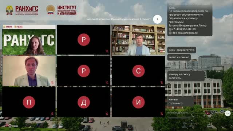Select the participant avatar 'П'
This screenshot has height=131, width=233.
tap(29, 102)
